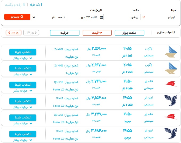Expand جزئیات بیشتر for the 2,667,000 rial flight
This screenshot has height=143, width=181.
[23, 74]
